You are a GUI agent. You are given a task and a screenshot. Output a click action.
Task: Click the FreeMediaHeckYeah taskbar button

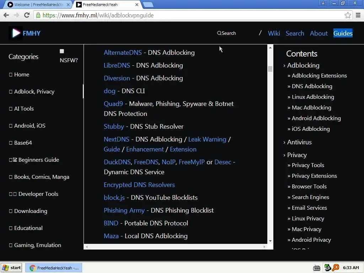[x=54, y=268]
